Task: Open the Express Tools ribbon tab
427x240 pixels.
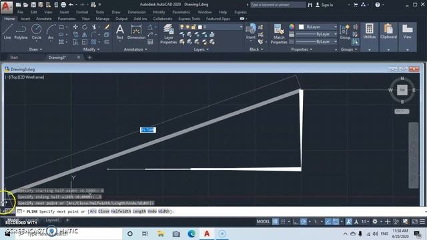Action: 189,19
